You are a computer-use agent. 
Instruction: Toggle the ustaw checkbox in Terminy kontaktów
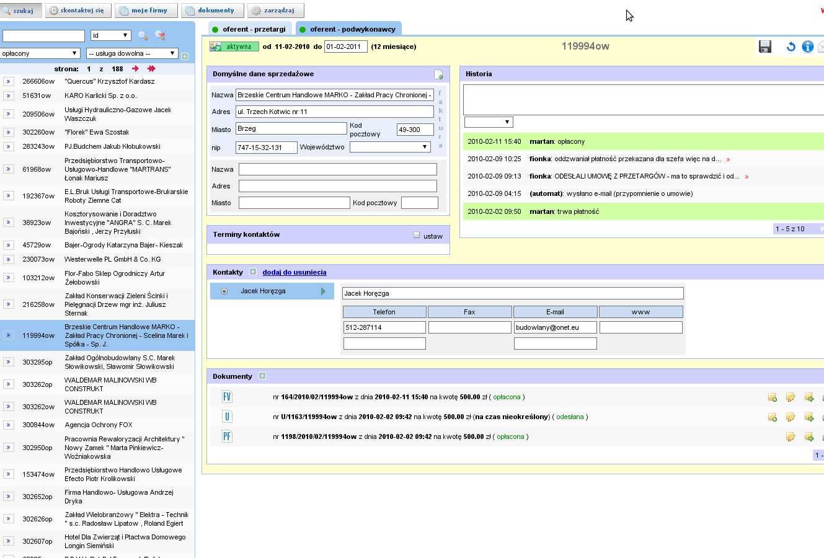pos(417,235)
